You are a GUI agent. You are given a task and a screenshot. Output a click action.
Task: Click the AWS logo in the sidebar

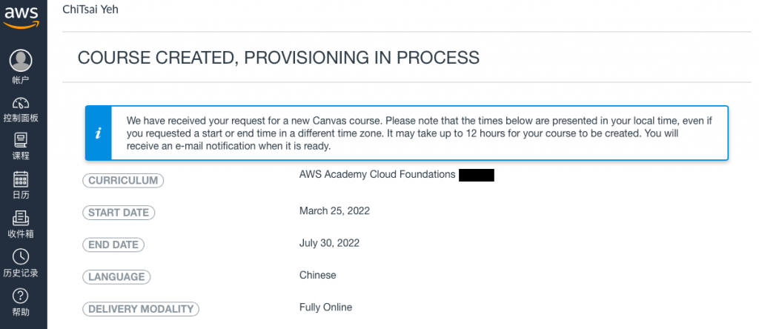pos(21,15)
